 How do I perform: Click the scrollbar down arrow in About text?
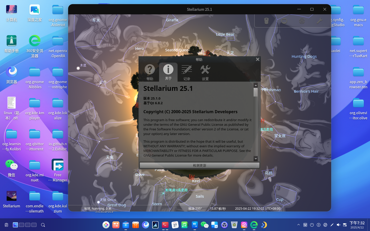click(x=256, y=159)
